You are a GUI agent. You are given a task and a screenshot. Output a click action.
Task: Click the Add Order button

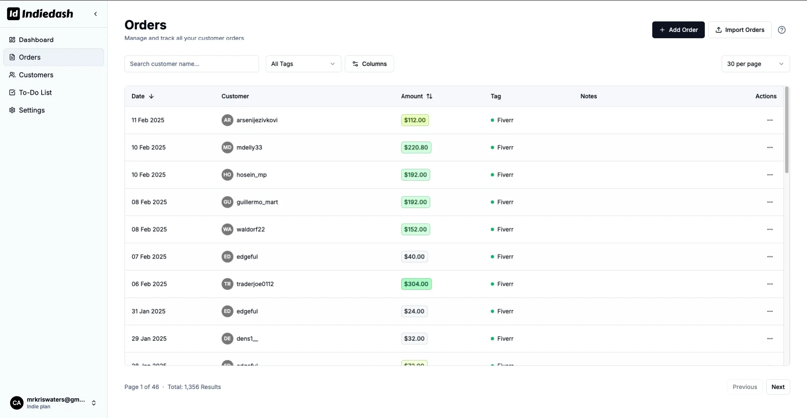point(678,30)
